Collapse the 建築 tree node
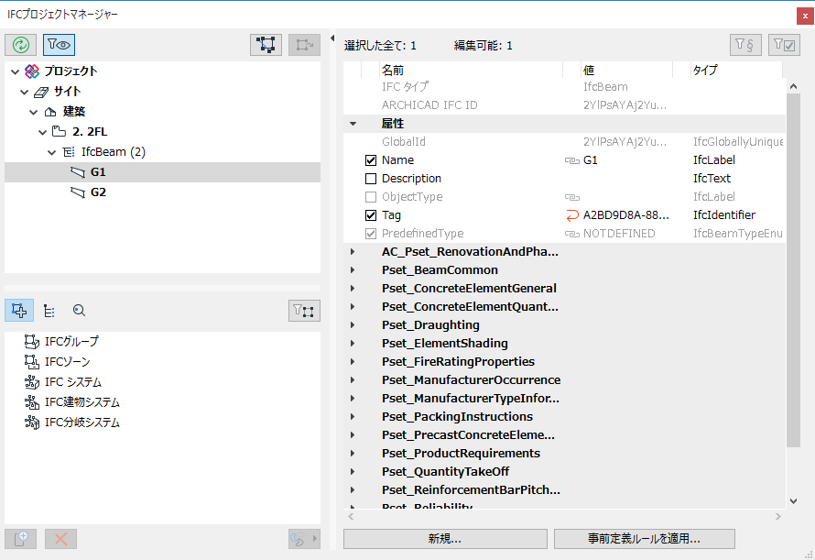The height and width of the screenshot is (560, 815). [x=34, y=112]
